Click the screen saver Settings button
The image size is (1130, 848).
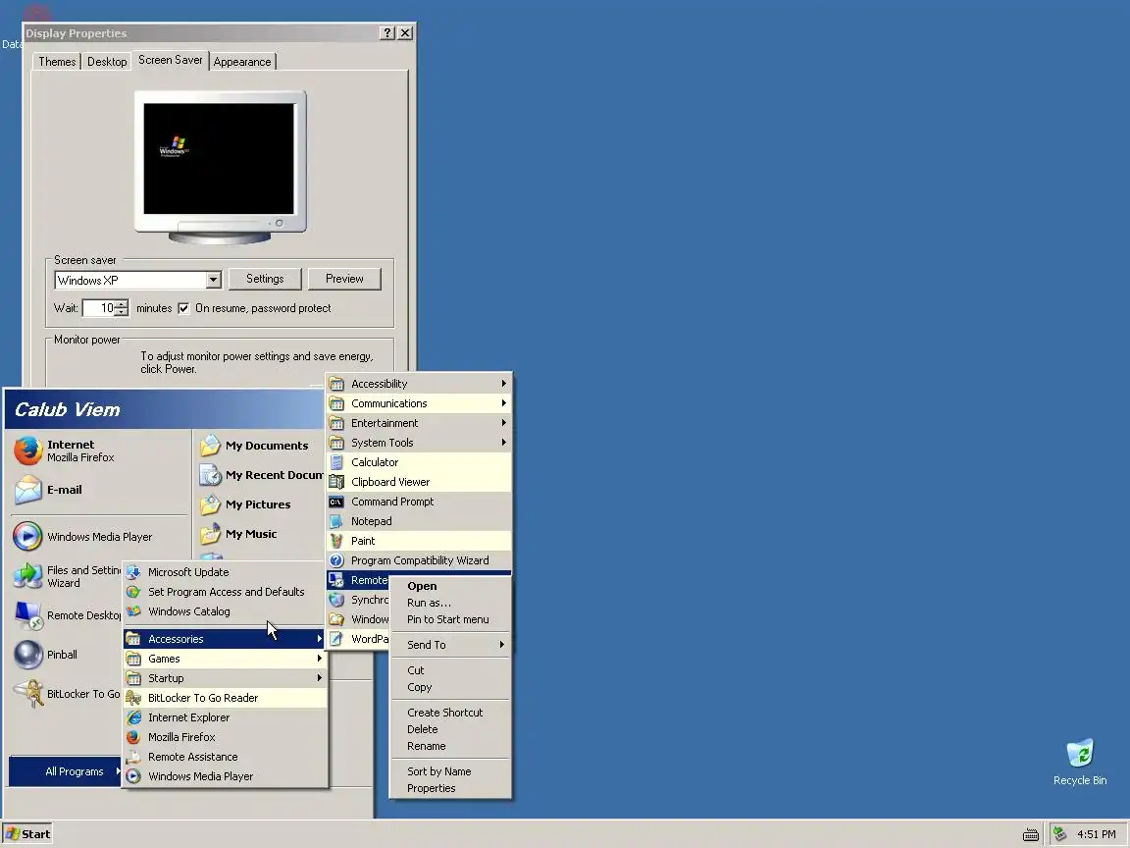(265, 279)
